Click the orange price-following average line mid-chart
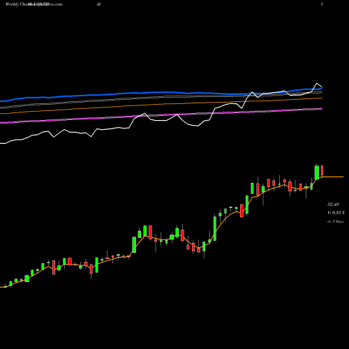Viewport: 349px width, 349px height. tap(163, 239)
